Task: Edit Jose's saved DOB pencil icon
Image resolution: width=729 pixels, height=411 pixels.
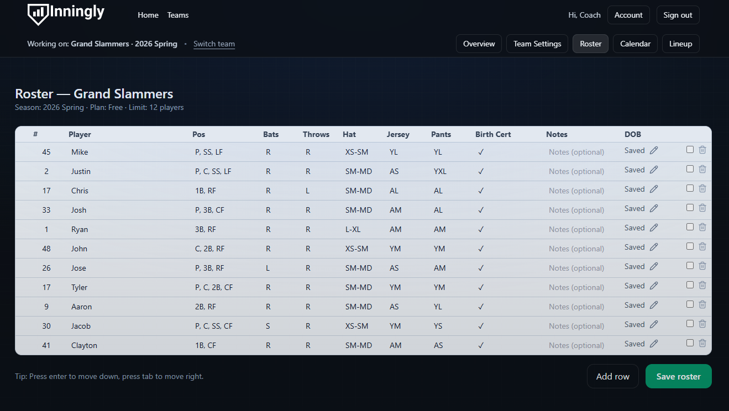Action: (x=654, y=266)
